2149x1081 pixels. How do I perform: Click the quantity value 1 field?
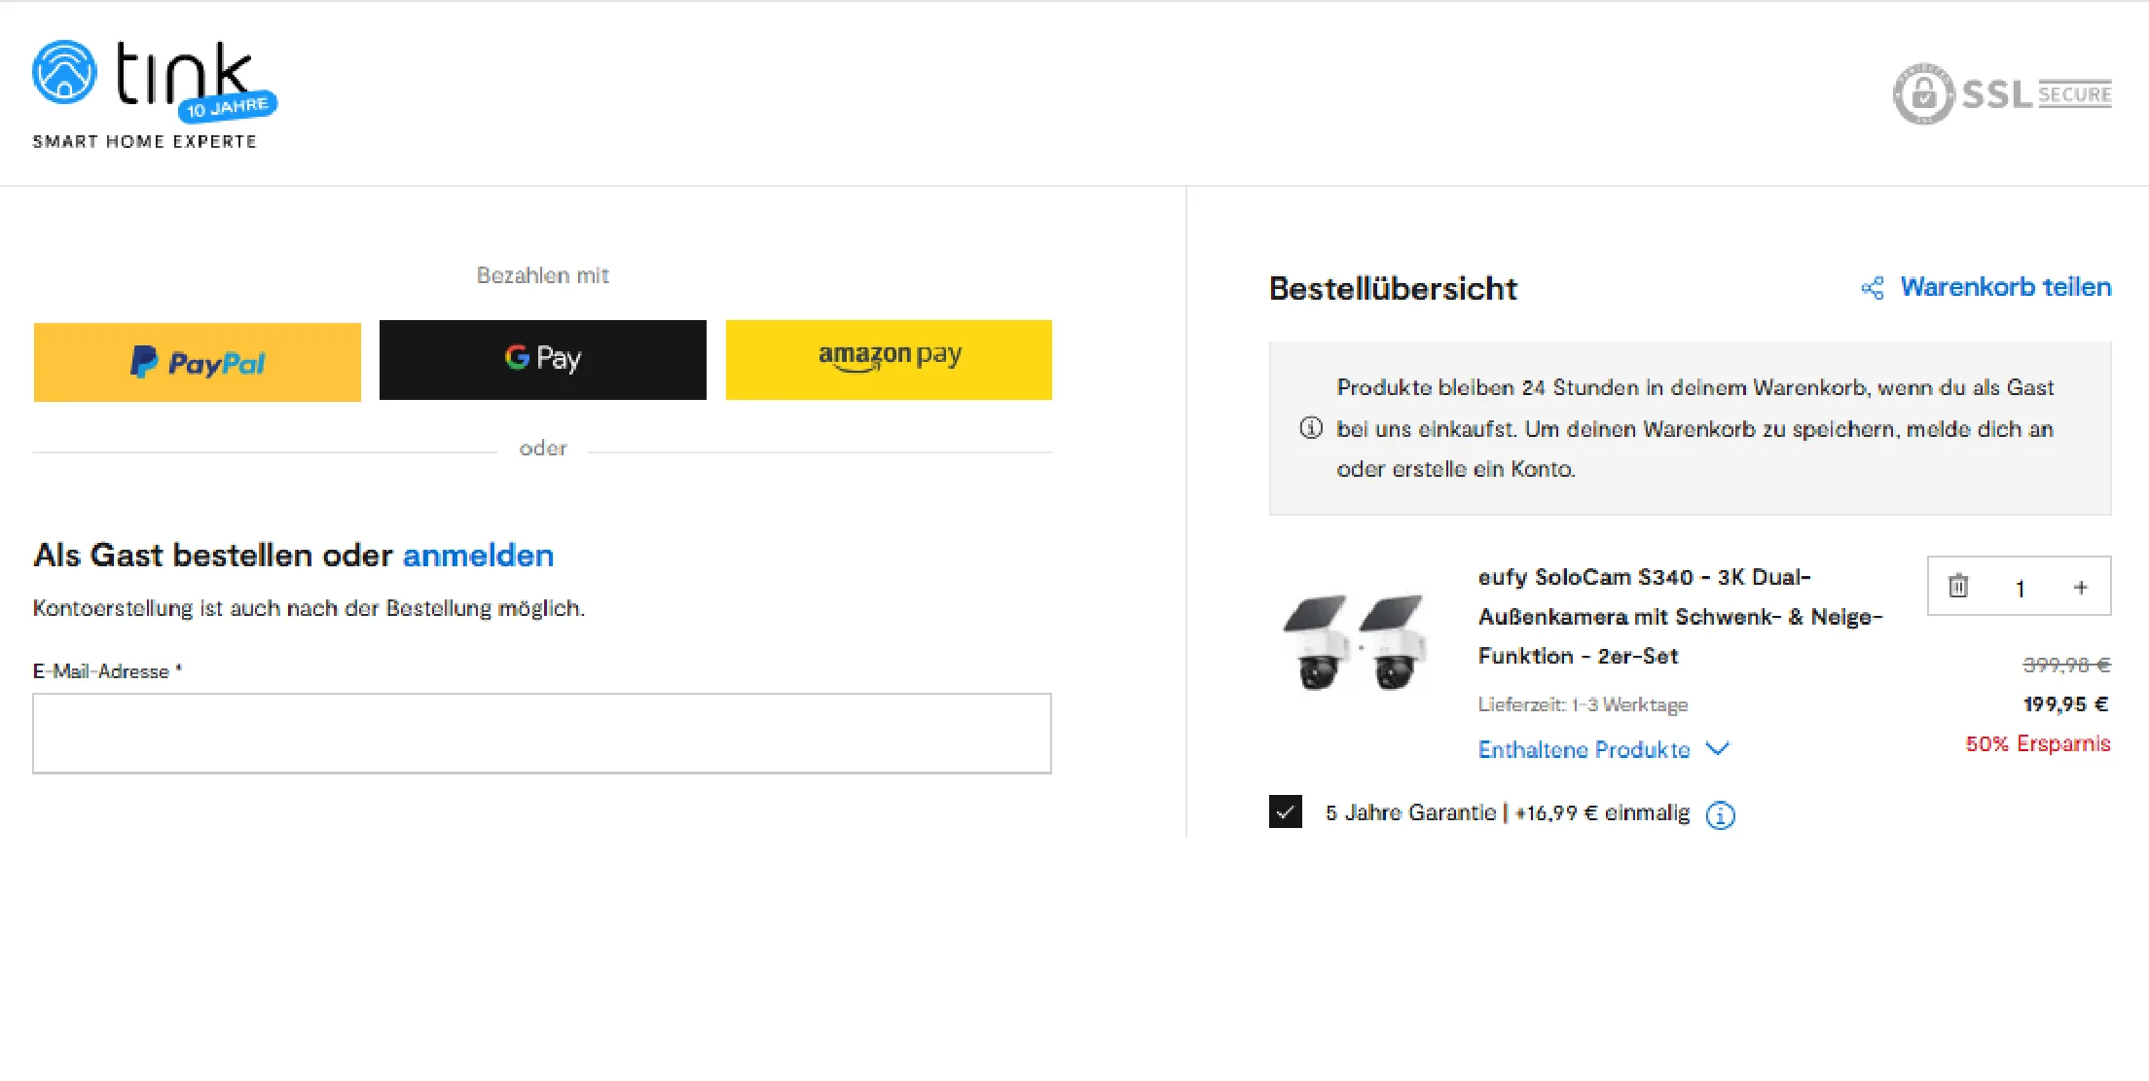click(x=2020, y=588)
